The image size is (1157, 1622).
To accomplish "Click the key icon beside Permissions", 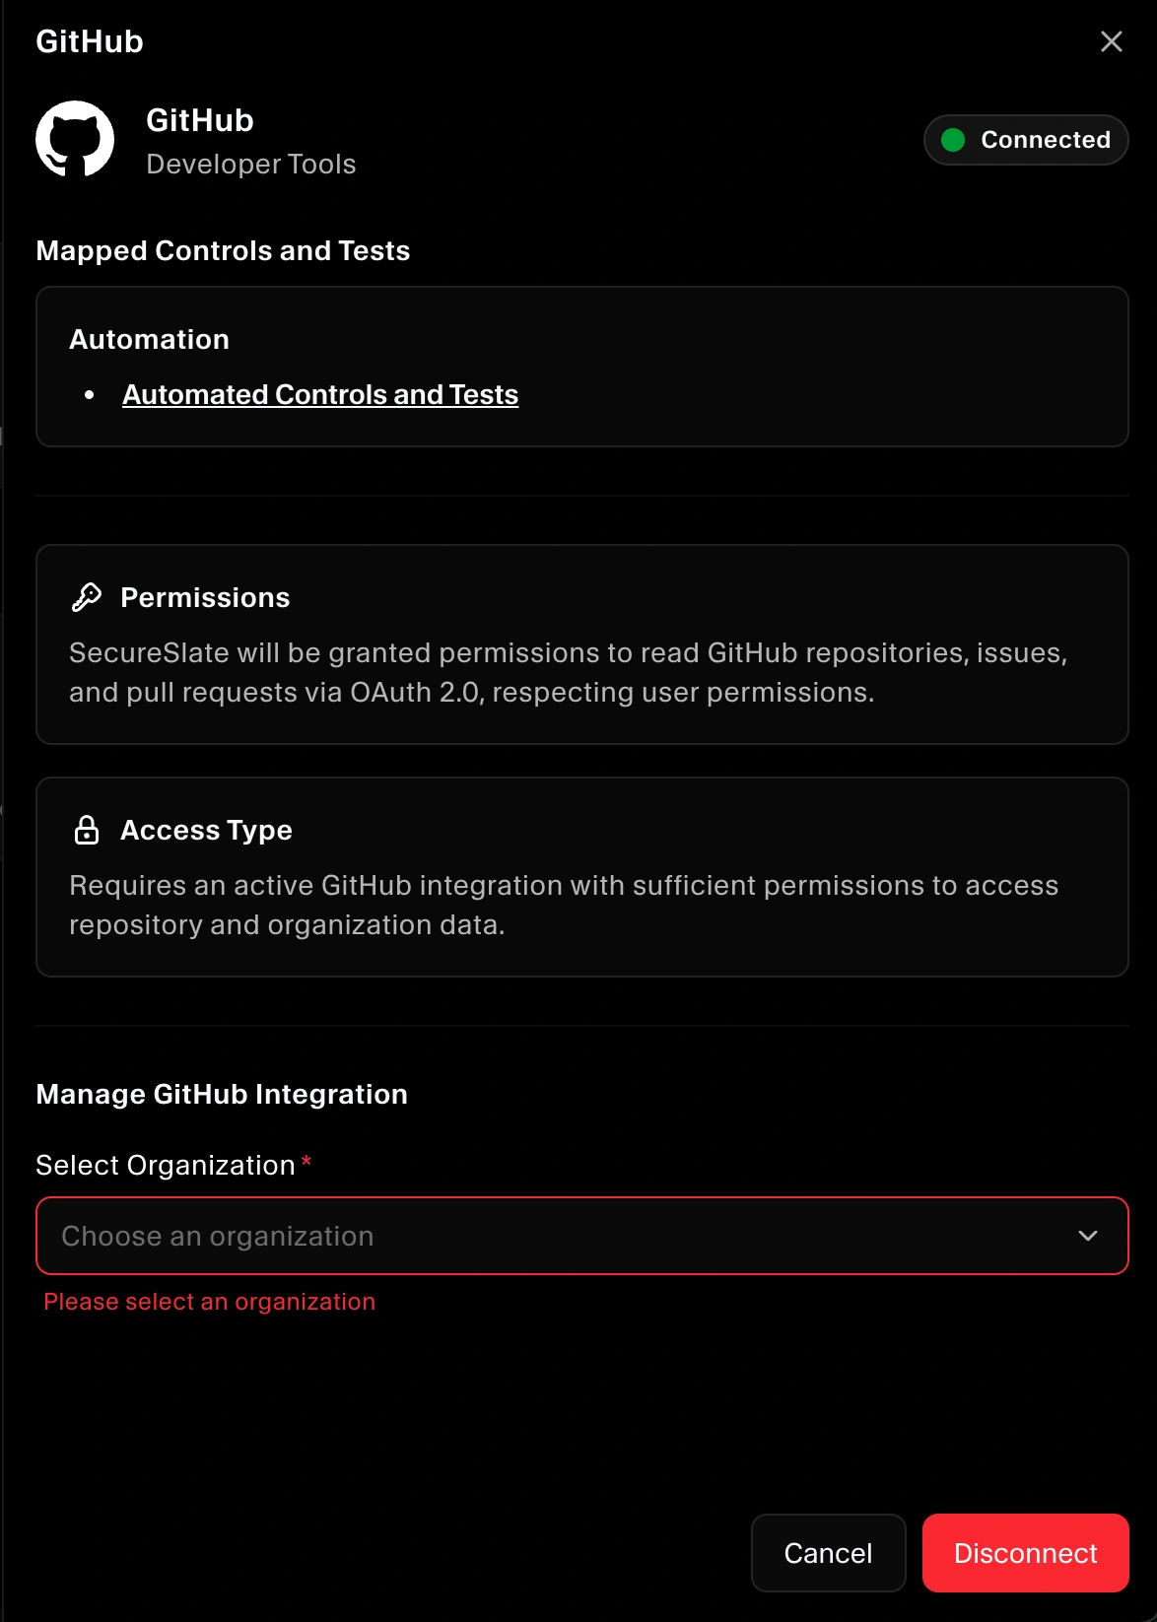I will pos(87,597).
